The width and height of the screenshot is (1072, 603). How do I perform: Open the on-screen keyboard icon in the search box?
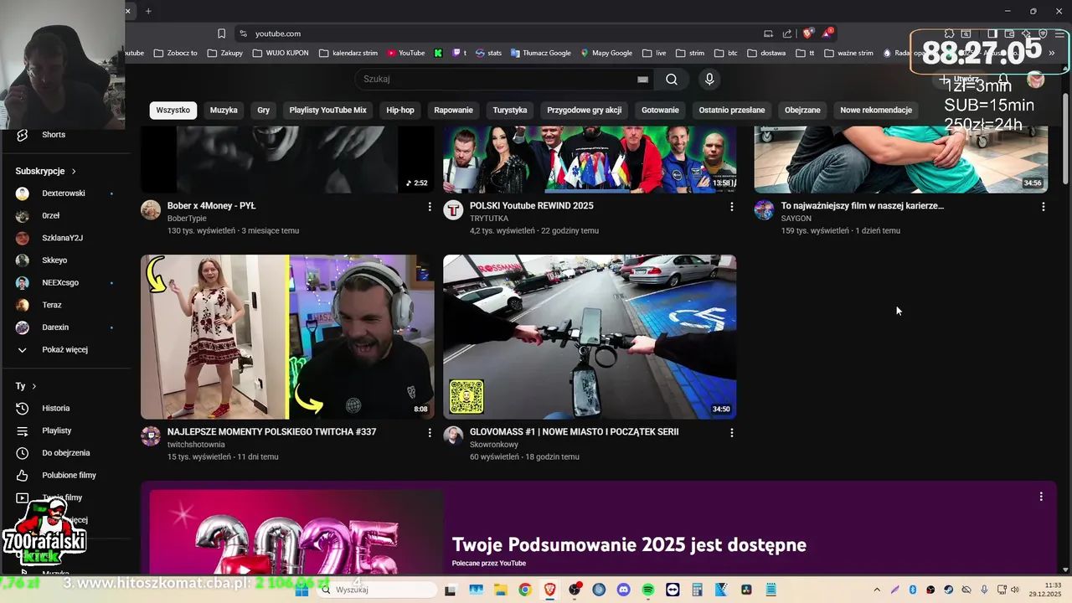[642, 79]
